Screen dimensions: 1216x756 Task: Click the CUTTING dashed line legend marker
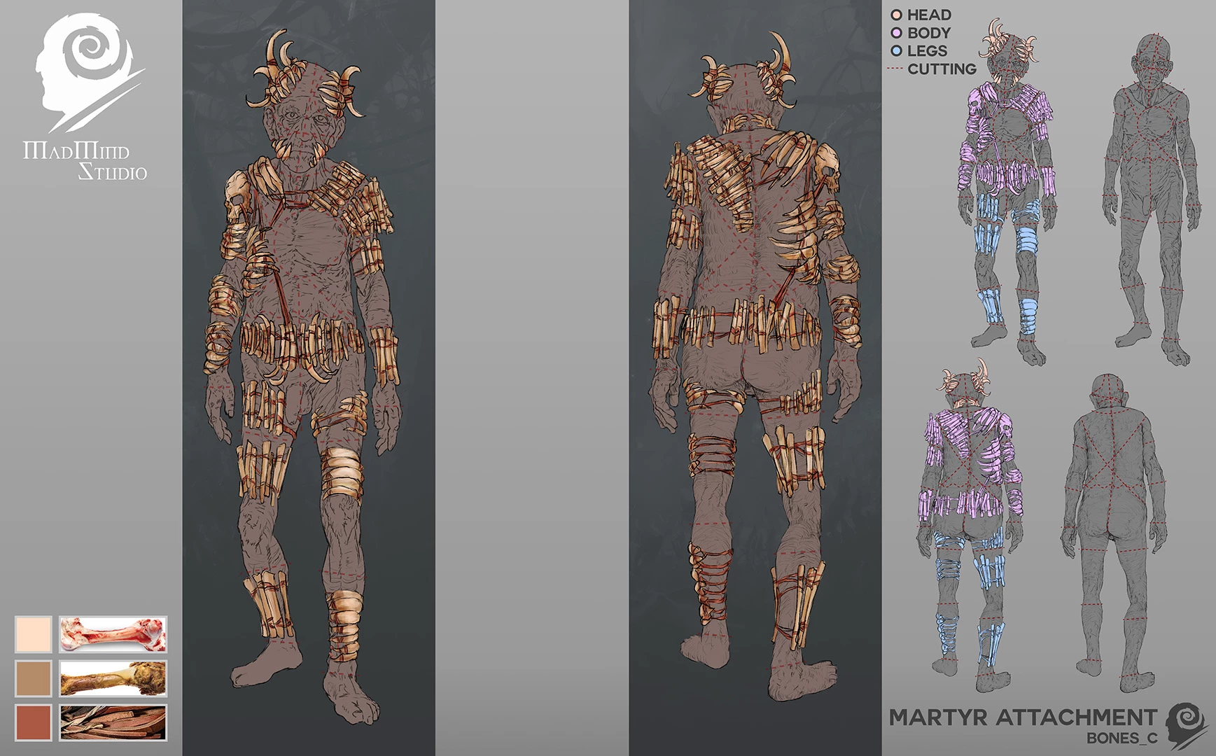click(x=895, y=69)
